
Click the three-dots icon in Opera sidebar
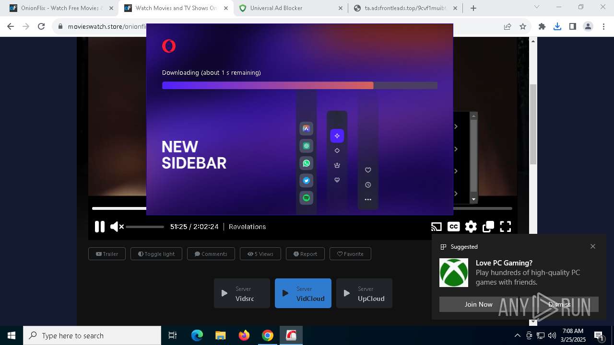click(x=368, y=199)
